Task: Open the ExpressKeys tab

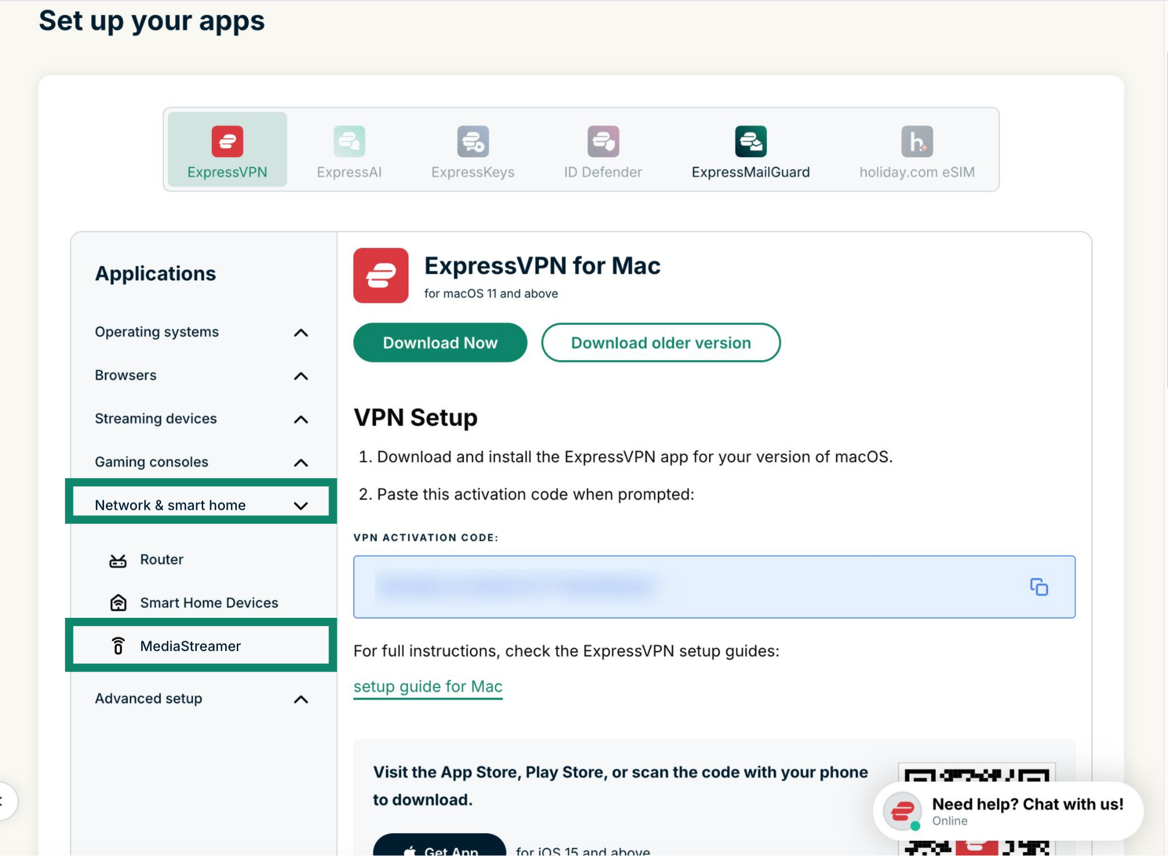Action: tap(473, 152)
